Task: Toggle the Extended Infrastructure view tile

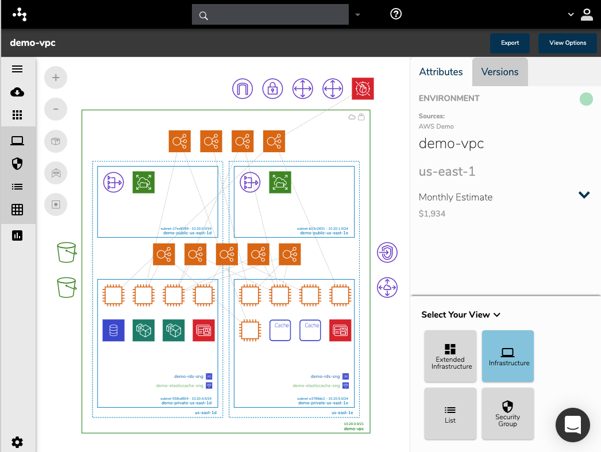Action: [x=450, y=356]
